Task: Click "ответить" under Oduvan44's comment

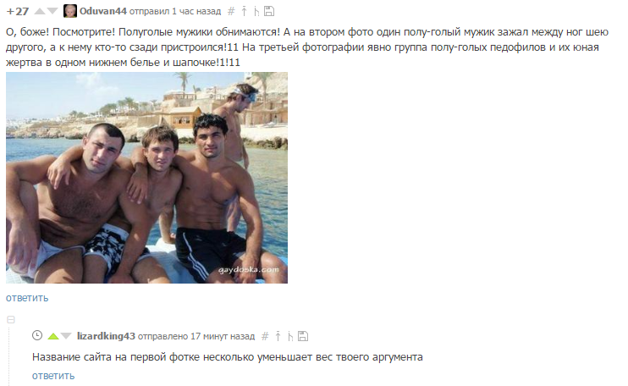Action: (x=27, y=298)
